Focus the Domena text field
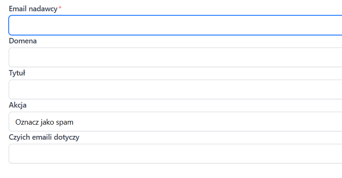This screenshot has width=342, height=178. coord(175,58)
